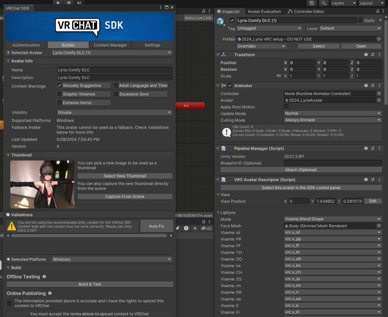Pick Face Mesh with the object picker circle
This screenshot has width=388, height=317.
379,226
